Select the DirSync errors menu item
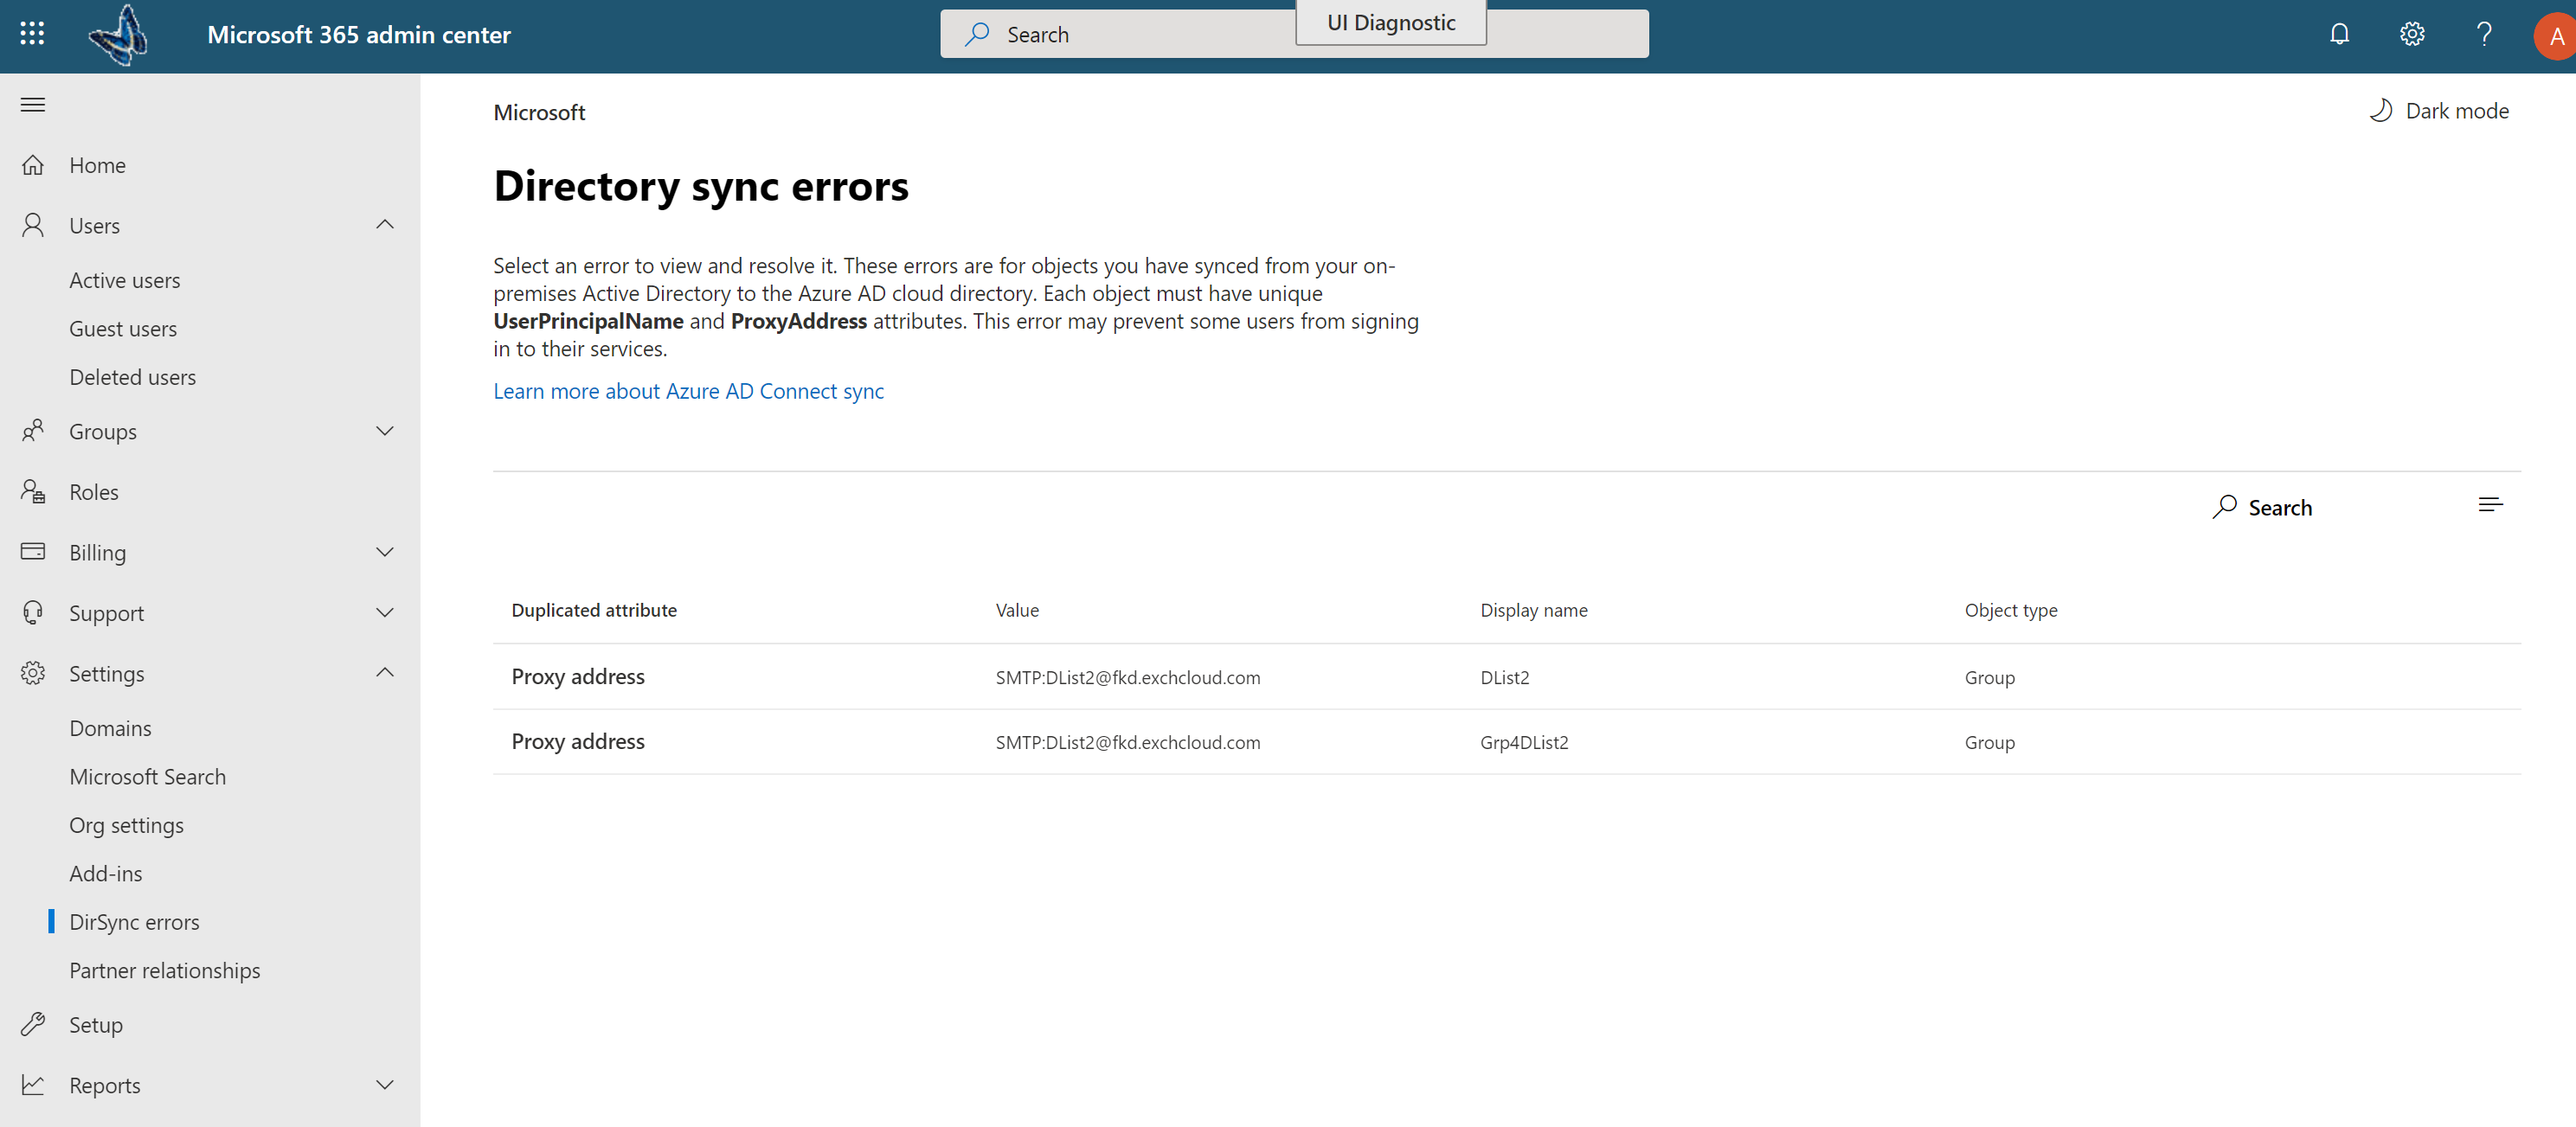The height and width of the screenshot is (1127, 2576). tap(133, 920)
